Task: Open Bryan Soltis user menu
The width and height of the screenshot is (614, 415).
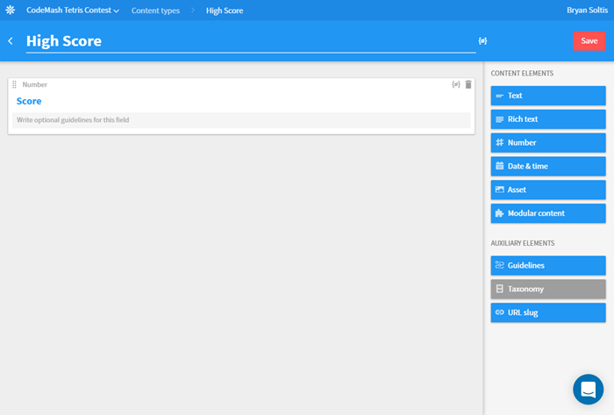Action: point(587,11)
